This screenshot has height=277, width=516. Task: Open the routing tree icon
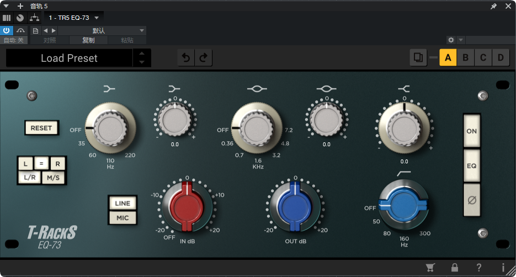(x=34, y=18)
